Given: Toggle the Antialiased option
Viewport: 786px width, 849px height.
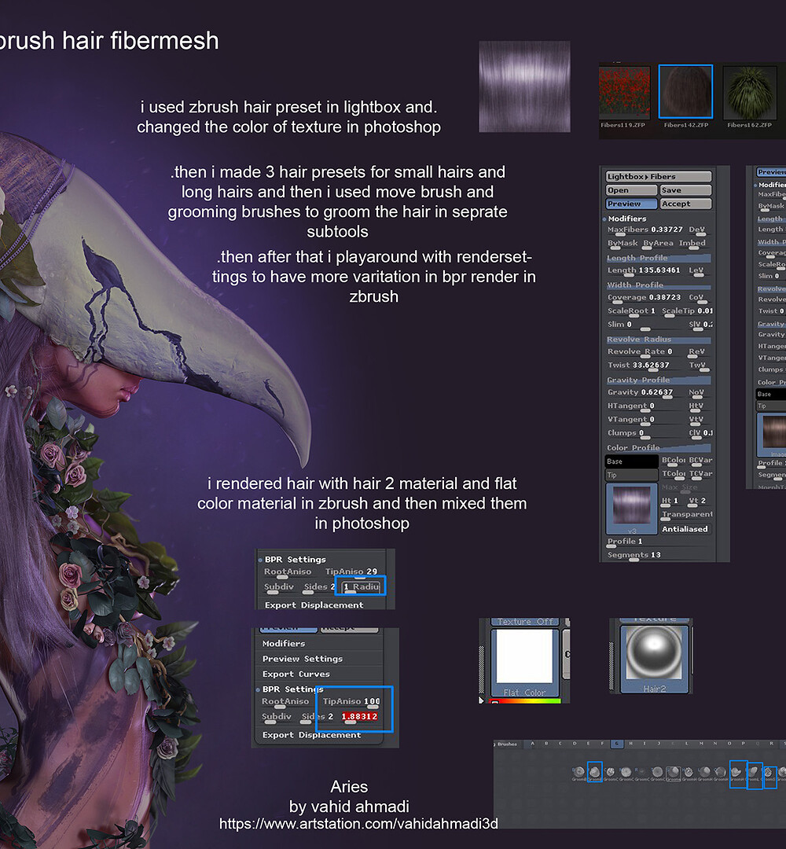Looking at the screenshot, I should (685, 529).
